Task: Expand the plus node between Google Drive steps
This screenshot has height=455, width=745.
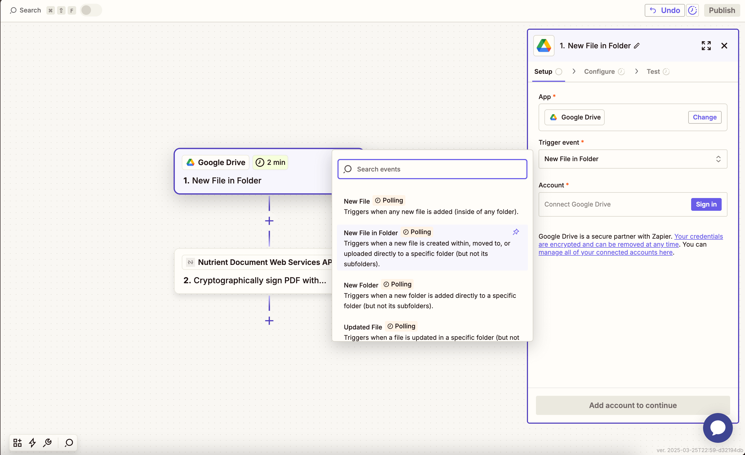Action: click(x=269, y=221)
